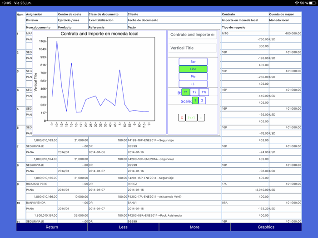Tap the Return button
The image size is (318, 238).
pyautogui.click(x=52, y=227)
